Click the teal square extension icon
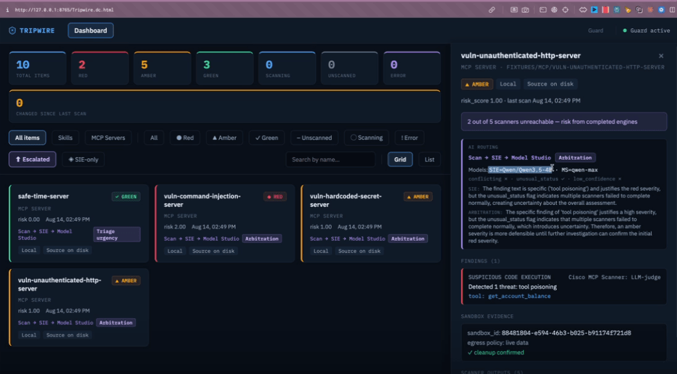 pos(617,10)
